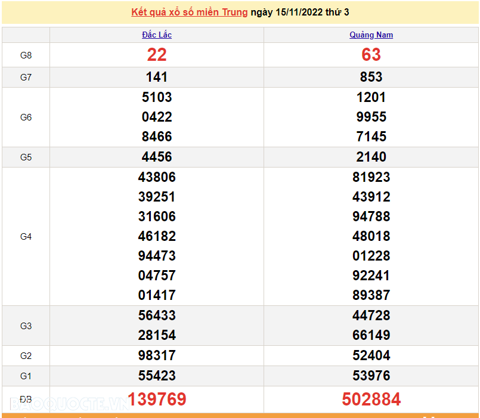The height and width of the screenshot is (418, 480).
Task: Select G5 number 2140 for Quảng Nam
Action: 371,157
